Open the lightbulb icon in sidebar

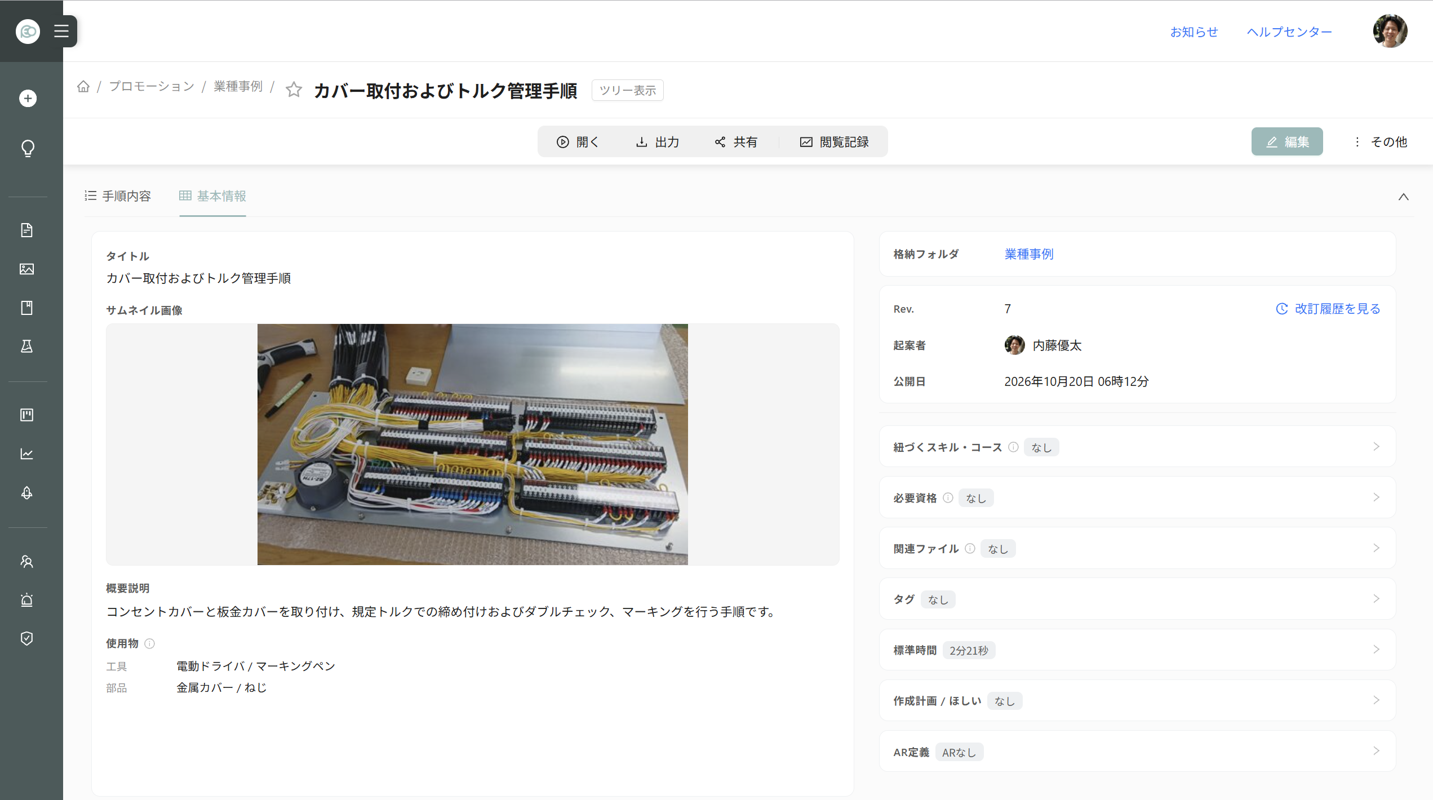28,148
